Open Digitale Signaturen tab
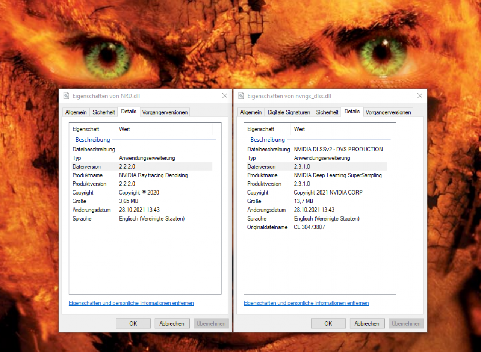Viewport: 481px width, 352px height. click(289, 112)
